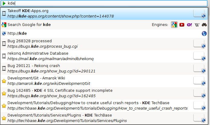Screen dimensions: 210x125
Task: Click the green go arrow in URL bar
Action: [x=4, y=3]
